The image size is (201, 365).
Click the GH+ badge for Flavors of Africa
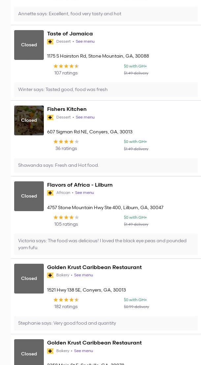pyautogui.click(x=50, y=193)
